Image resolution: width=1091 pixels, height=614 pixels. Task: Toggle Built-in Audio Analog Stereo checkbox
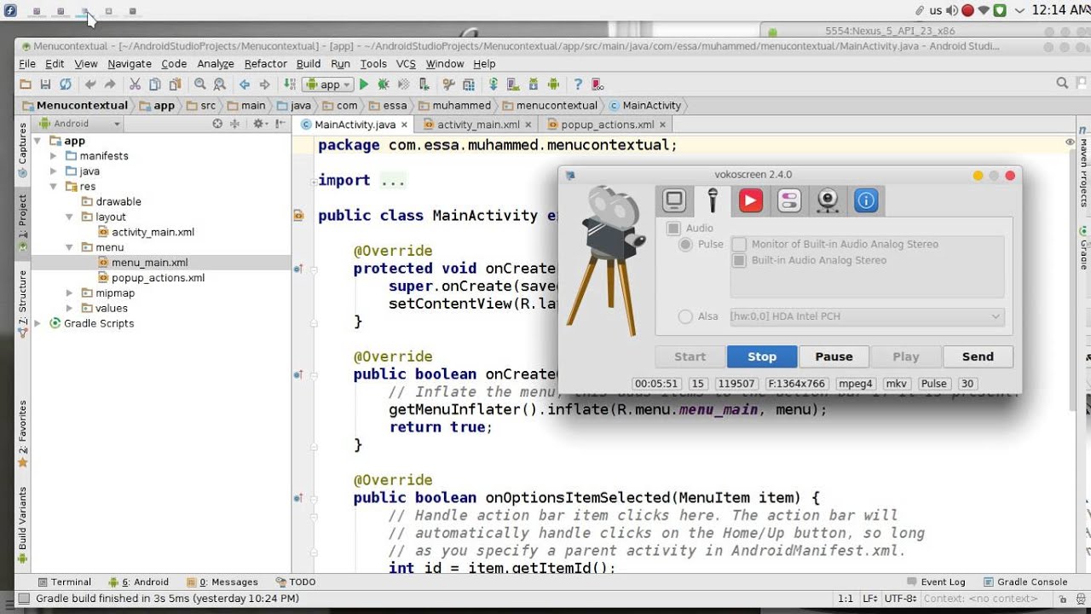coord(739,260)
